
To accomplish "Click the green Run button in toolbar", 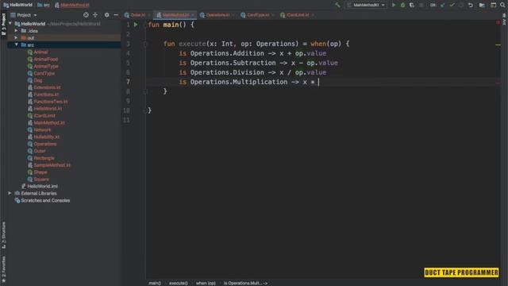I will coord(394,5).
